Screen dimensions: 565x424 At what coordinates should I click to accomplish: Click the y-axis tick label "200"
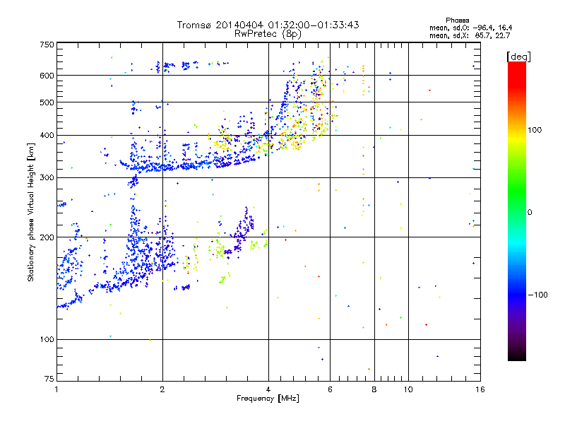click(x=47, y=237)
